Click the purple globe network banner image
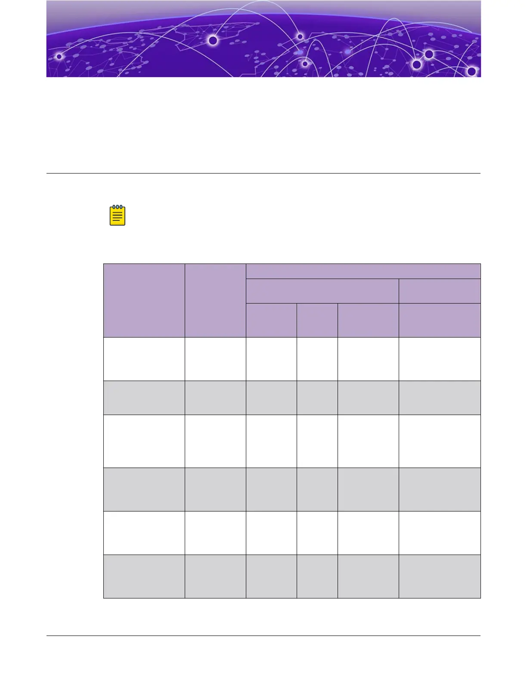Screen dimensions: 527x682 point(263,39)
